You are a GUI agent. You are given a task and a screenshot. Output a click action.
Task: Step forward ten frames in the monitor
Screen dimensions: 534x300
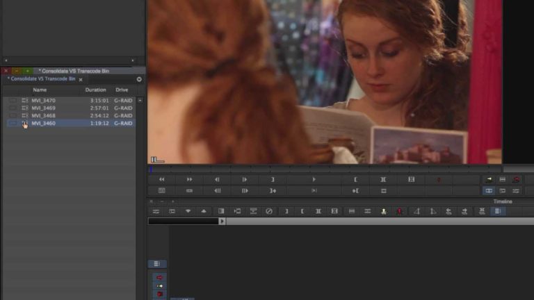[245, 191]
